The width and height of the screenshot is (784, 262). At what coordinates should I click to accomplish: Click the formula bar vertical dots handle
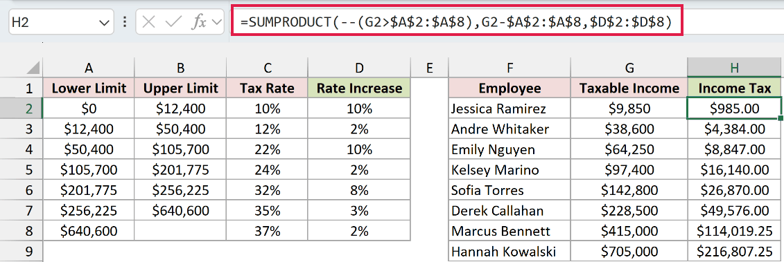[x=125, y=22]
